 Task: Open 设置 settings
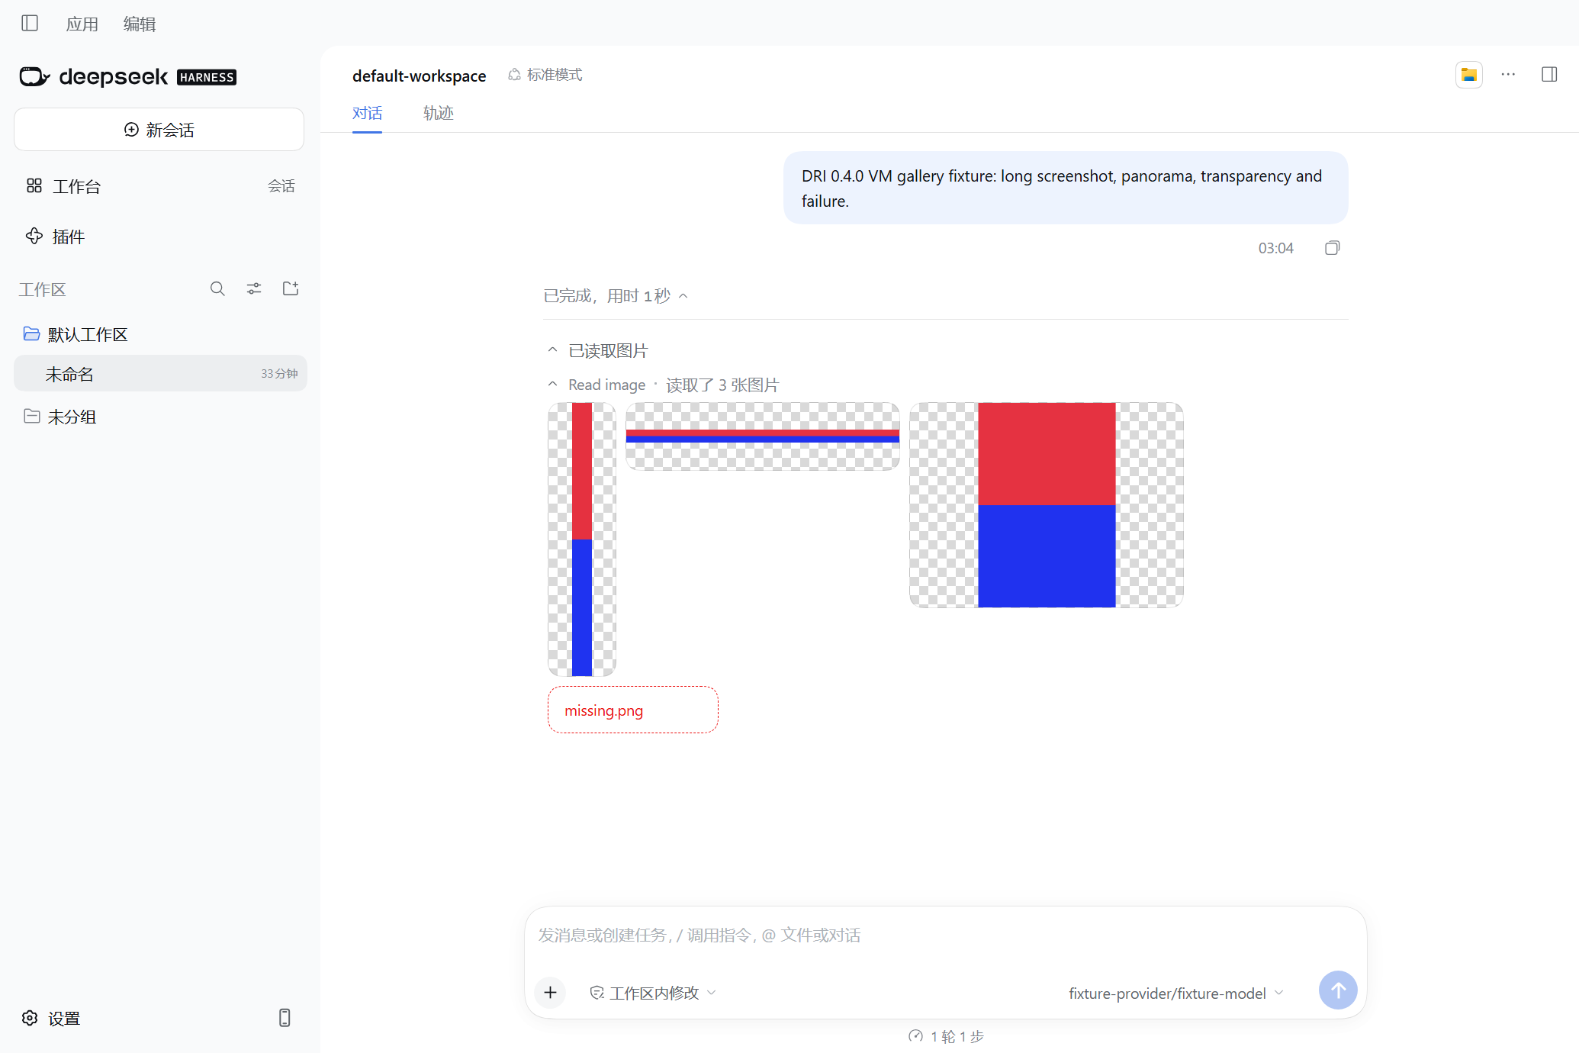point(64,1019)
